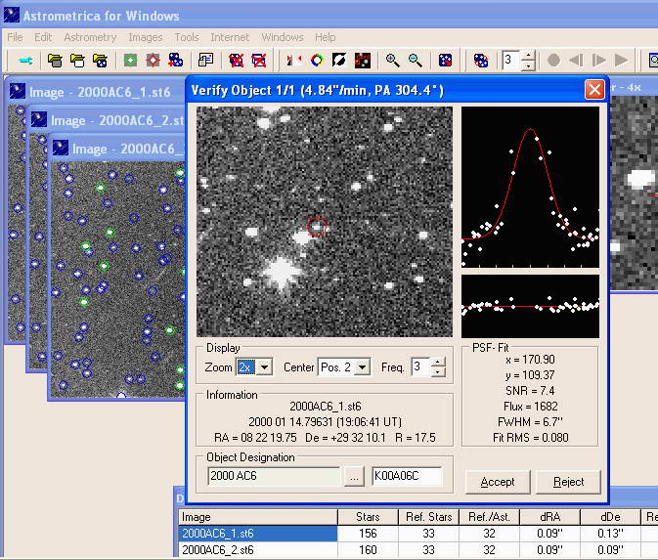Increase toolbar blink frequency value
Viewport: 658px width, 560px height.
pos(528,56)
